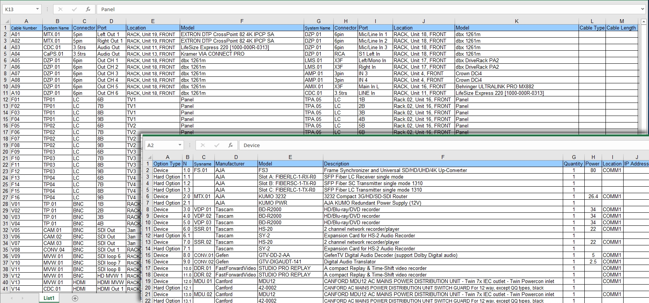This screenshot has width=649, height=303.
Task: Select the GTV-DD-2-AA model cell
Action: pyautogui.click(x=290, y=255)
